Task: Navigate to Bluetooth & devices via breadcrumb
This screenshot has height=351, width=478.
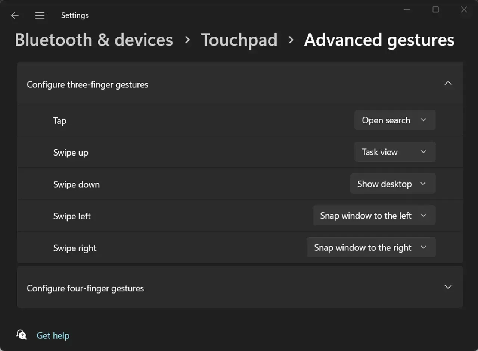Action: click(x=94, y=40)
